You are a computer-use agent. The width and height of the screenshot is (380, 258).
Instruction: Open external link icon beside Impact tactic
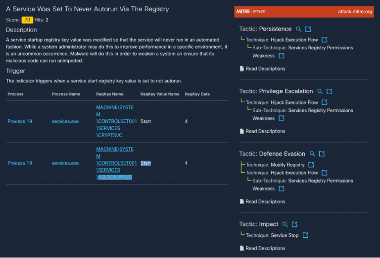pyautogui.click(x=294, y=224)
